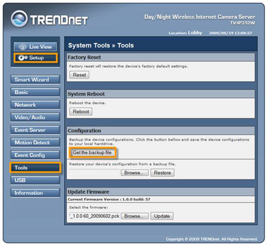The height and width of the screenshot is (246, 267).
Task: Open Video/Audio settings
Action: (x=35, y=117)
